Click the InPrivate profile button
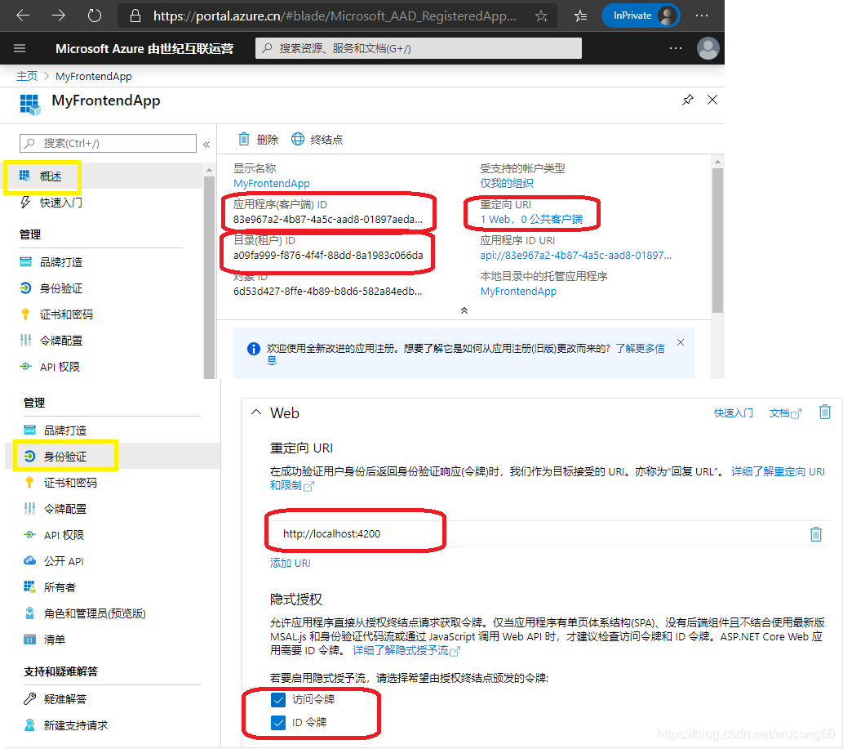The image size is (843, 749). [x=641, y=16]
